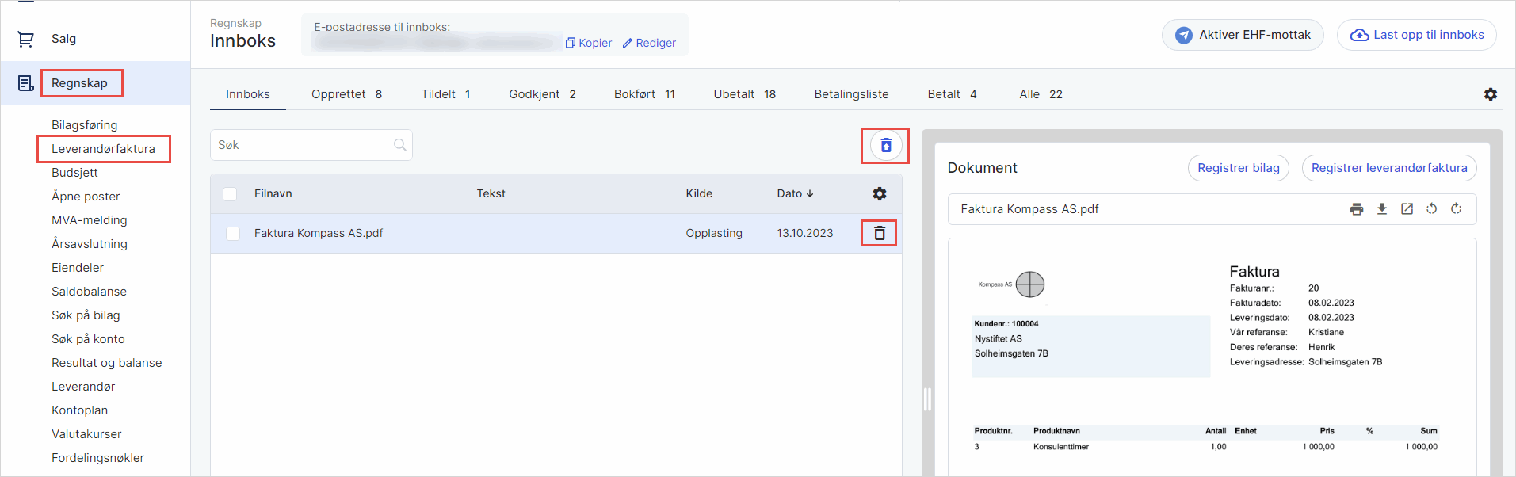Open the Ubetalt tab
Viewport: 1516px width, 477px height.
(744, 94)
